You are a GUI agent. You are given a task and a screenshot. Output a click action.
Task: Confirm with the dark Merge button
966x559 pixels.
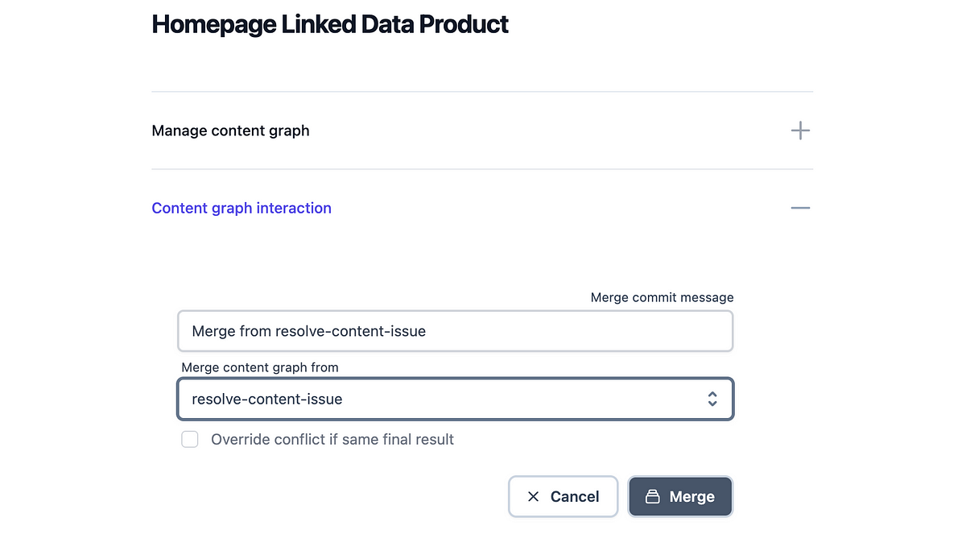[x=680, y=496]
